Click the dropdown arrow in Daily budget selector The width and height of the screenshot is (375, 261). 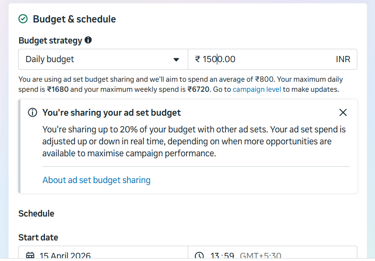[176, 60]
